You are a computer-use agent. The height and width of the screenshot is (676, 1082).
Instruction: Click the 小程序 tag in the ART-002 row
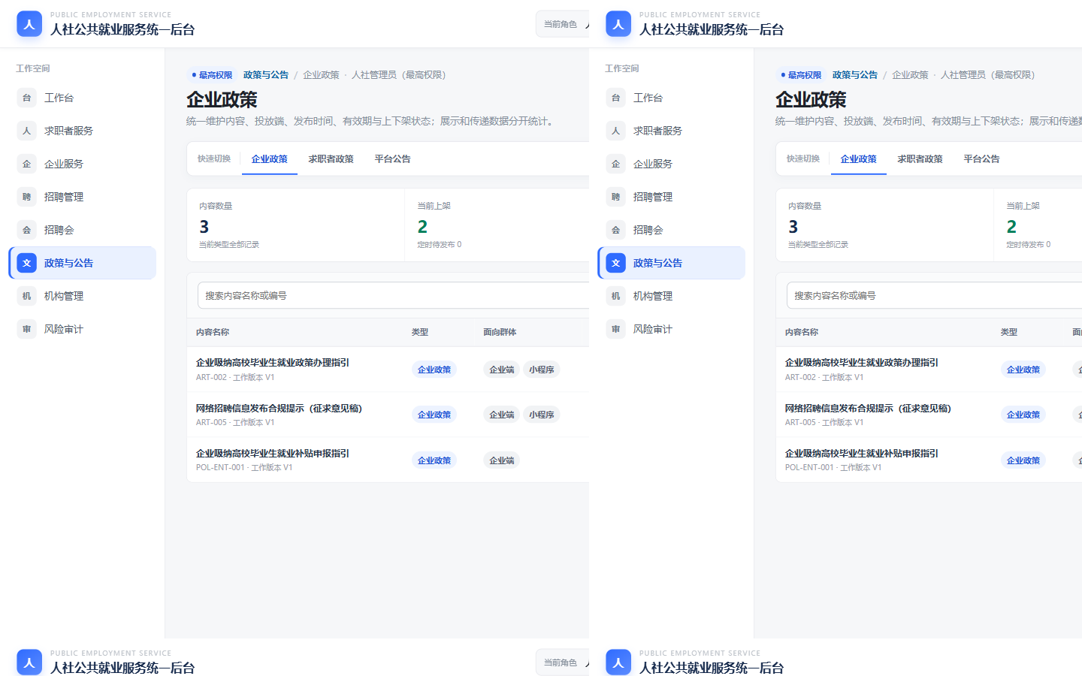(542, 370)
